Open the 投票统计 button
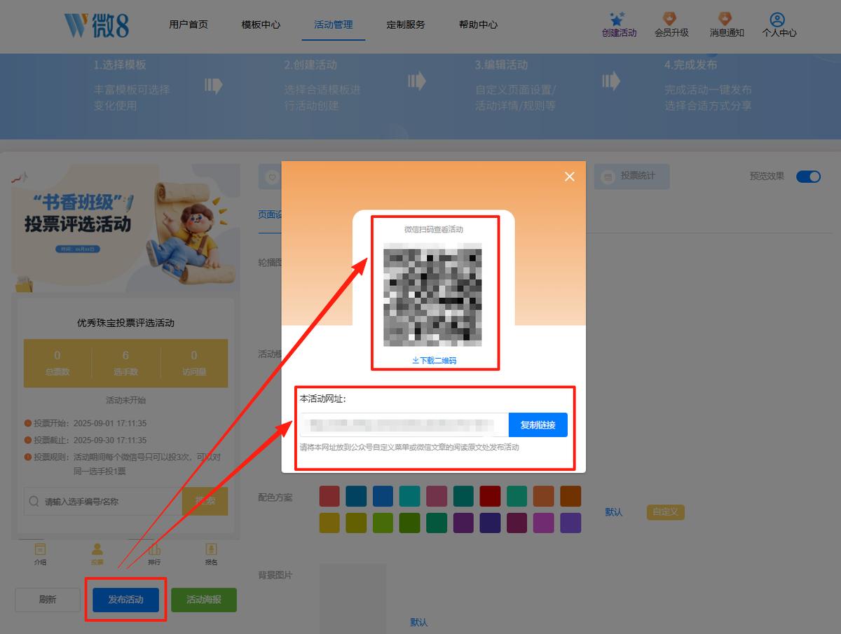The image size is (841, 634). tap(631, 177)
